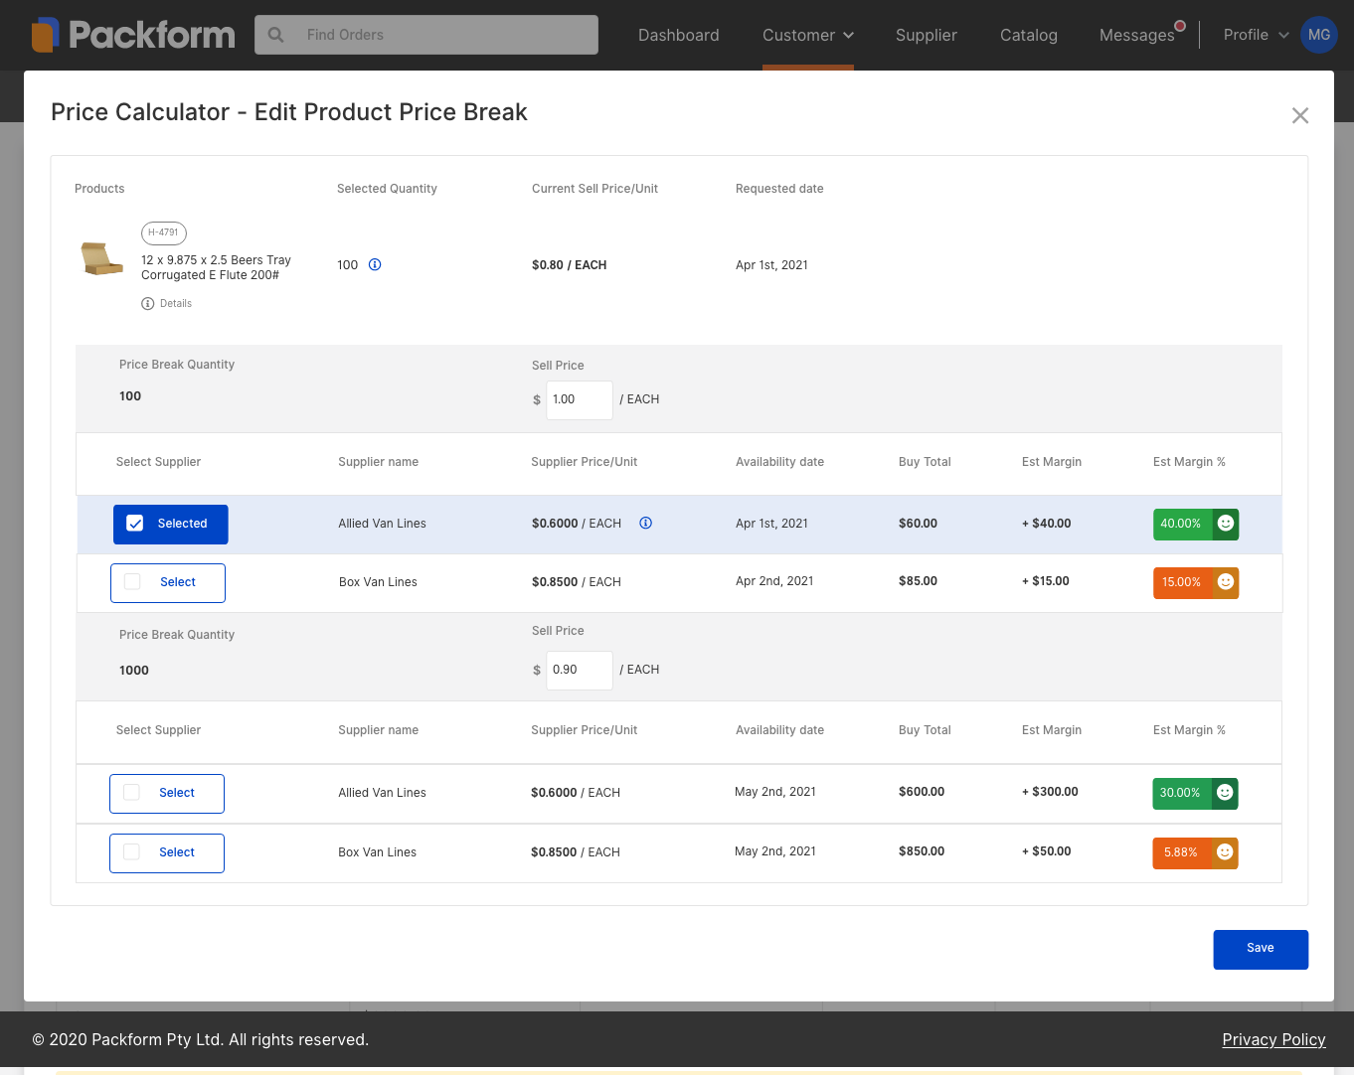Click the search magnifier icon

(x=276, y=35)
